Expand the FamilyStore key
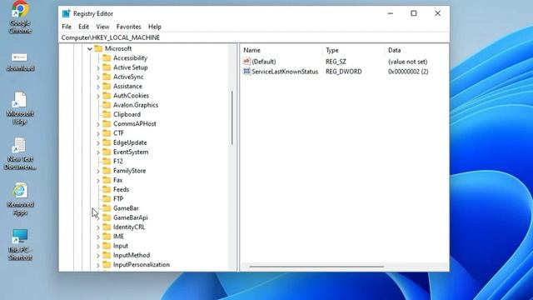Viewport: 533px width, 300px height. [98, 172]
